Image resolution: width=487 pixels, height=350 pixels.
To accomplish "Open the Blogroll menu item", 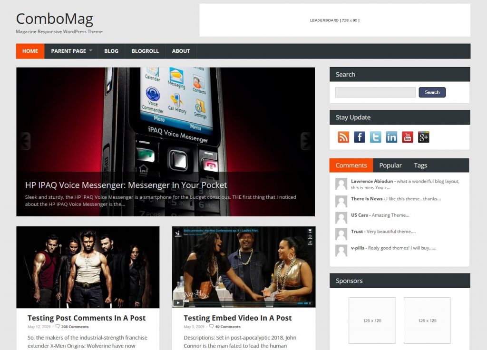I will tap(145, 51).
